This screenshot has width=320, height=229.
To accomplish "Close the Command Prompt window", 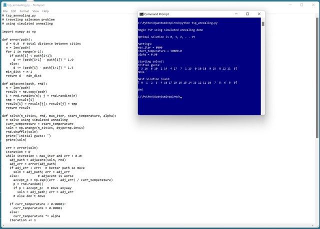I will pos(260,14).
